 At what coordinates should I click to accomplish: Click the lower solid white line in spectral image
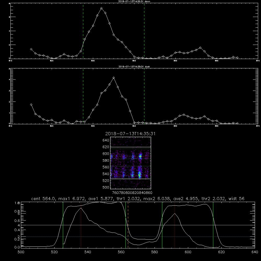[130, 179]
